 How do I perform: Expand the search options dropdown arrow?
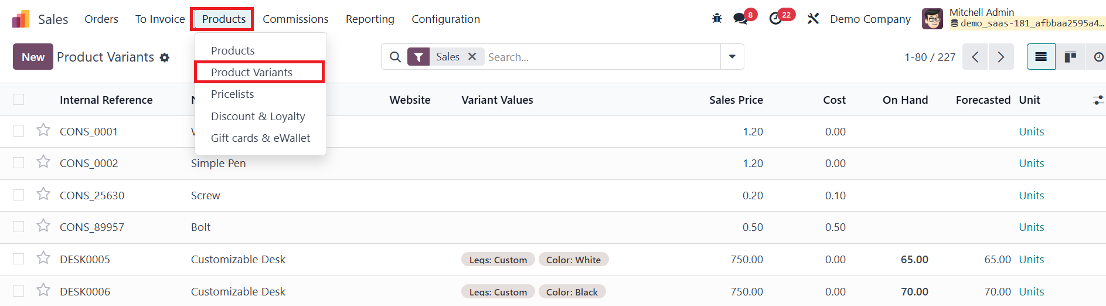[x=732, y=57]
